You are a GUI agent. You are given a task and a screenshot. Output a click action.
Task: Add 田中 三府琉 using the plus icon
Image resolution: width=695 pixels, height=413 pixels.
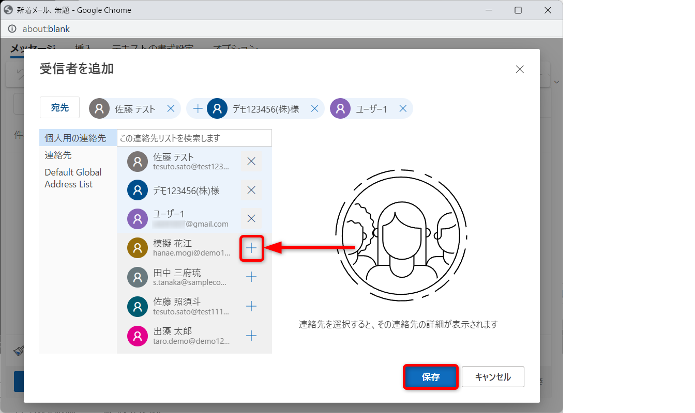pyautogui.click(x=251, y=277)
